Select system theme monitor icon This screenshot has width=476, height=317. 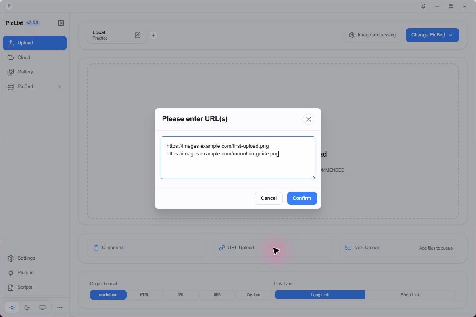point(42,307)
